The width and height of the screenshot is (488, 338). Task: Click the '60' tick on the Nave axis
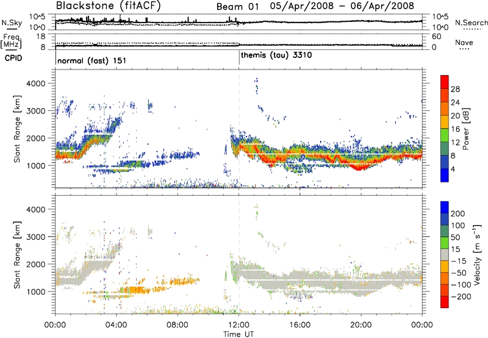point(437,37)
